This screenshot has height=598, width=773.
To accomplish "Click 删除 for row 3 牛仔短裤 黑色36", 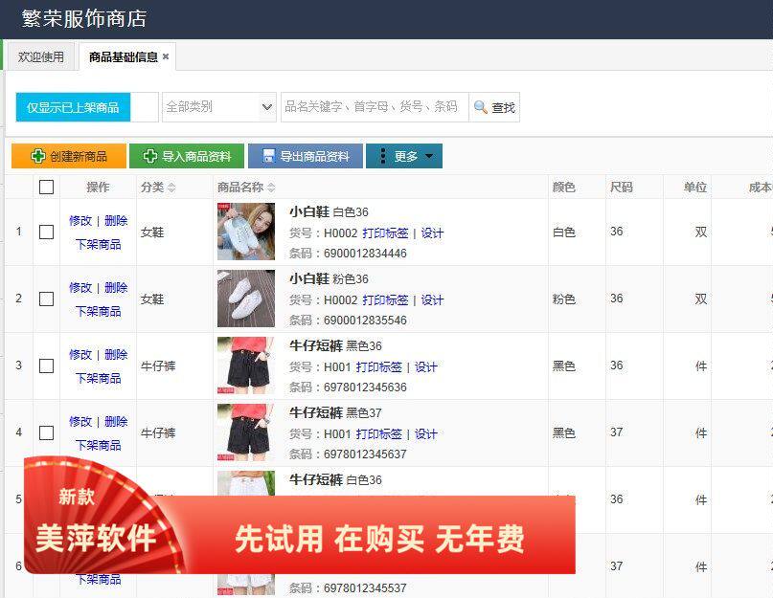I will pos(116,355).
